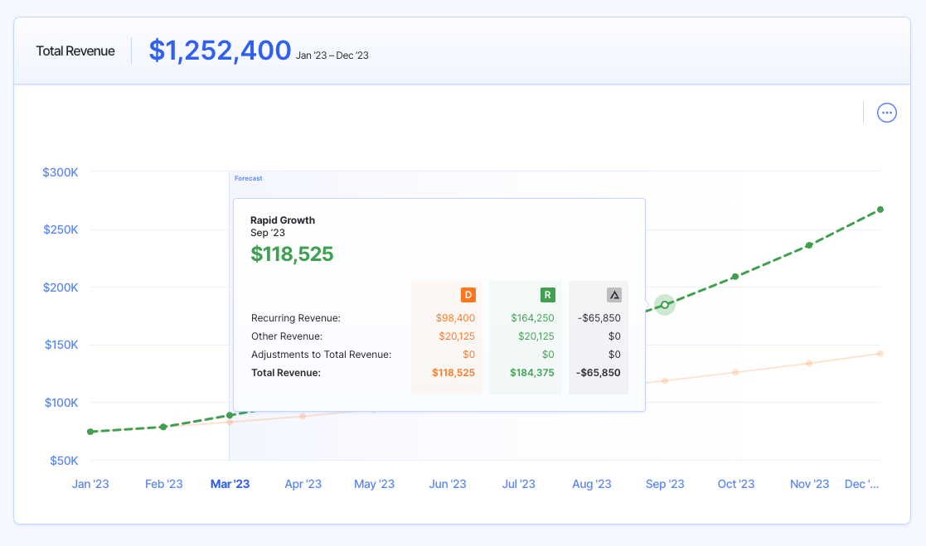Viewport: 926px width, 546px height.
Task: Open the chart options ellipsis menu
Action: pos(886,113)
